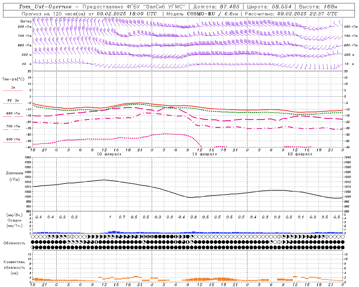The image size is (359, 287).
Task: Click the '10 февраля' date label
Action: [109, 154]
